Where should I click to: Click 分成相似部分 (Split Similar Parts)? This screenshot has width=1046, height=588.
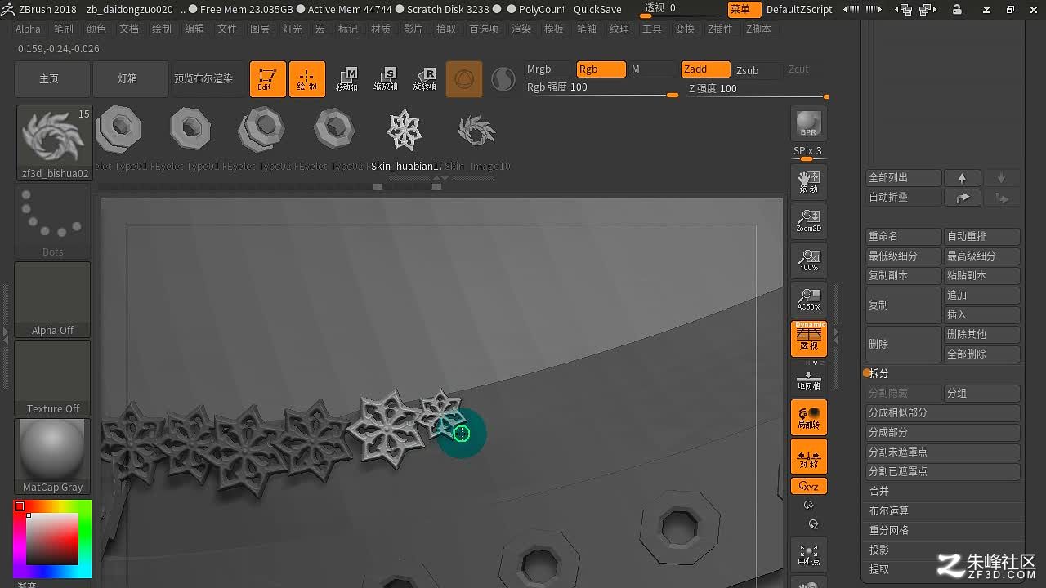click(943, 413)
